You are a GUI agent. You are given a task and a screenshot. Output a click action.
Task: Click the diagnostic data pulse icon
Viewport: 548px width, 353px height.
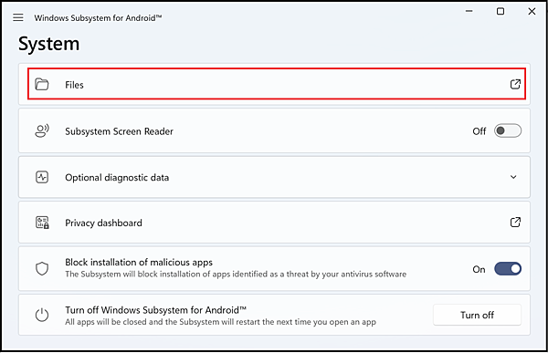(x=42, y=177)
